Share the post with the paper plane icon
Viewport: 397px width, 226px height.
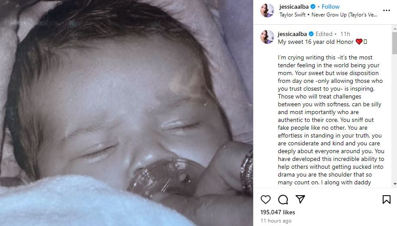(300, 200)
